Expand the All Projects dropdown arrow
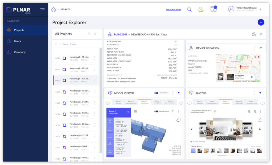 point(95,34)
